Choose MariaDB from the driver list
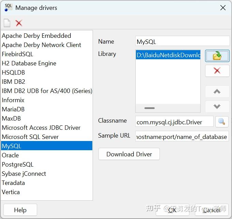232x219 pixels. pos(13,109)
